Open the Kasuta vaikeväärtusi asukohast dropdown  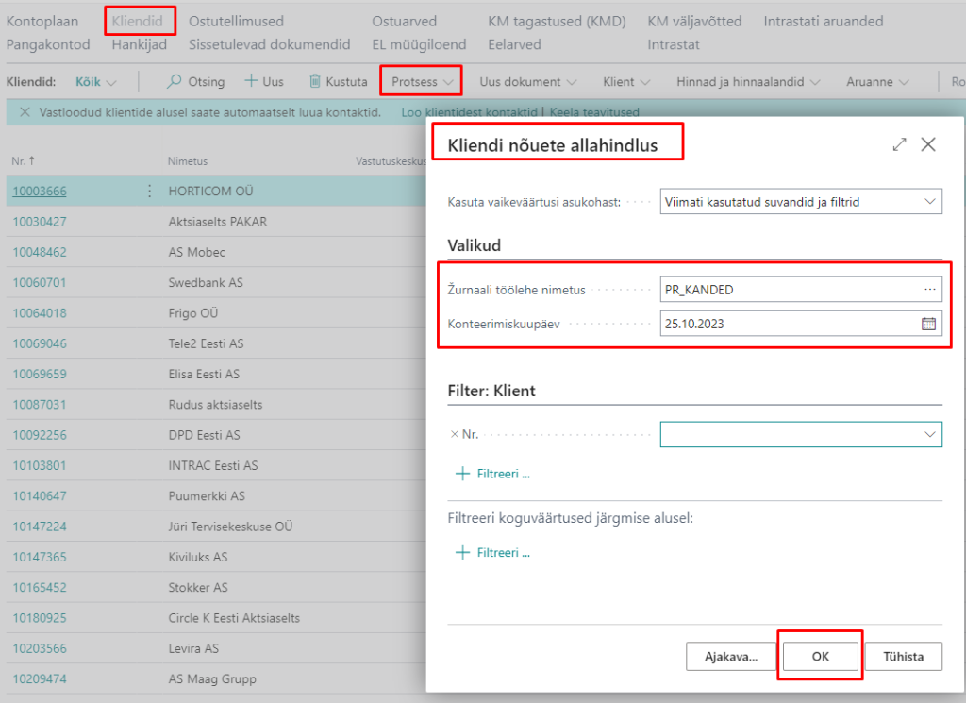(x=801, y=201)
